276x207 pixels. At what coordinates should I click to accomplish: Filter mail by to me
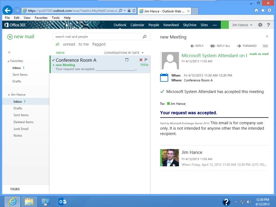pos(83,44)
